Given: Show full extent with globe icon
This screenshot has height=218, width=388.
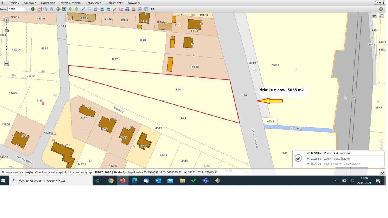Looking at the screenshot, I should 58,9.
